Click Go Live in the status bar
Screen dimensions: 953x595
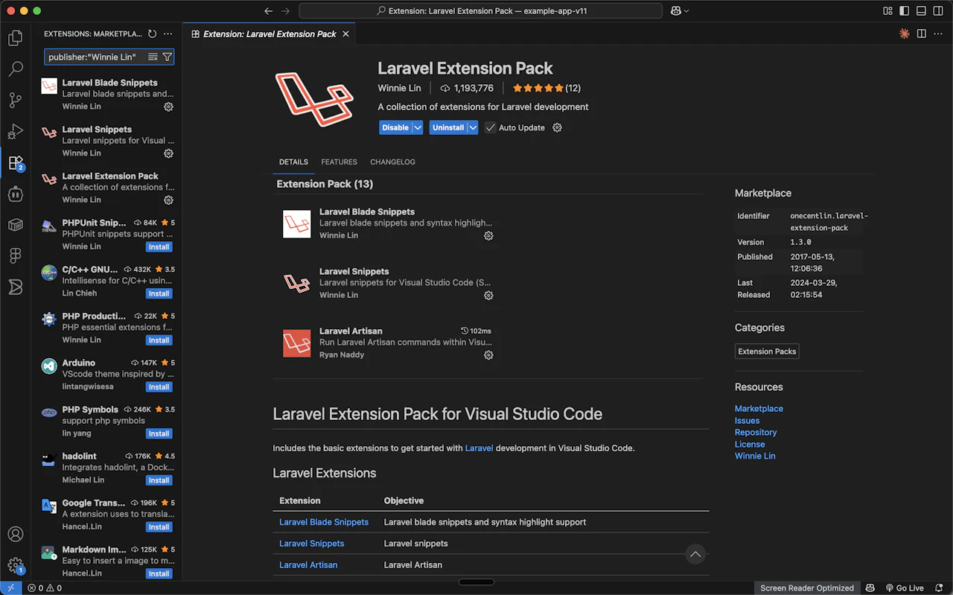[904, 588]
